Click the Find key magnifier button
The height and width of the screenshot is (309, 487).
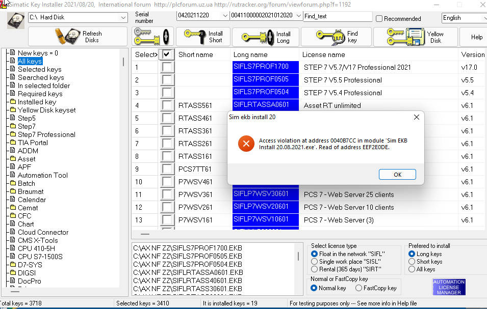[336, 37]
